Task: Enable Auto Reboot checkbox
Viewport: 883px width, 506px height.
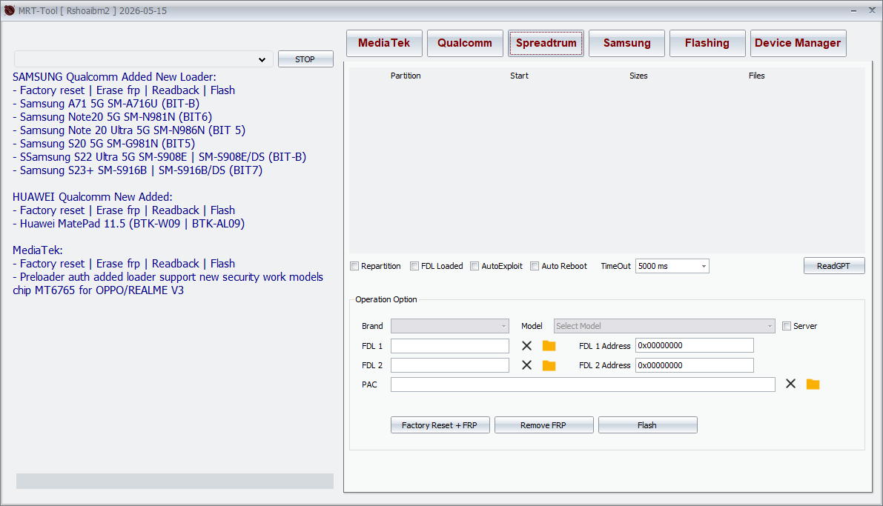Action: click(535, 266)
